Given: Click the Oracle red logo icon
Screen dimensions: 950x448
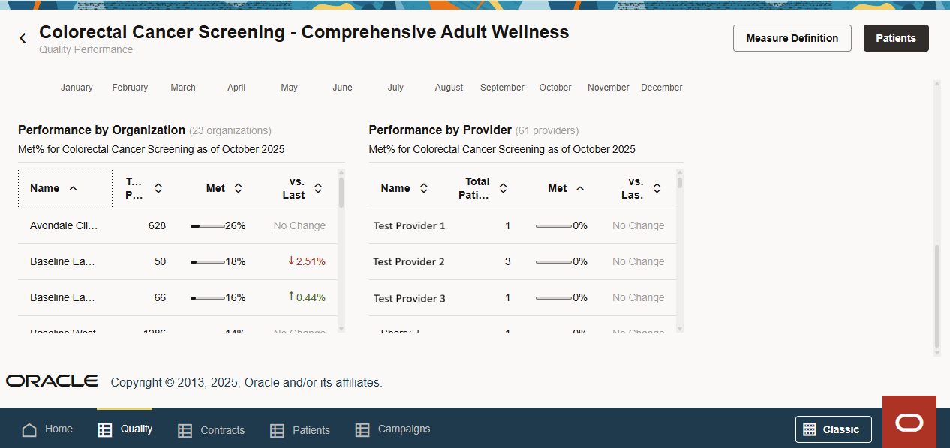Looking at the screenshot, I should pos(909,422).
